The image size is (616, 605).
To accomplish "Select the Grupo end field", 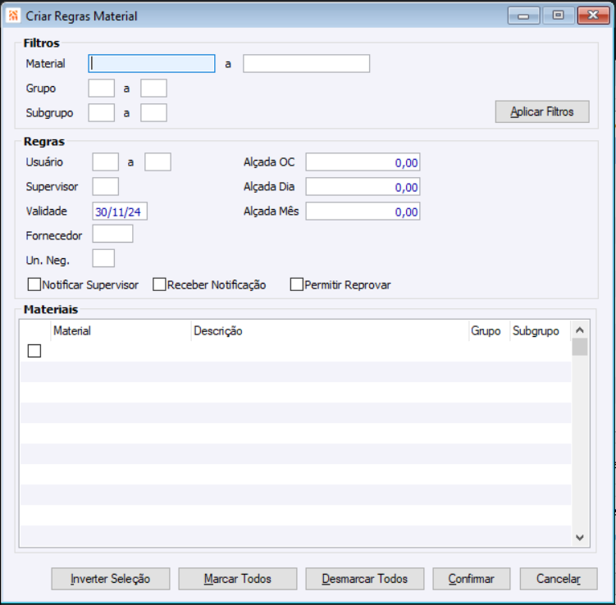I will click(x=153, y=88).
